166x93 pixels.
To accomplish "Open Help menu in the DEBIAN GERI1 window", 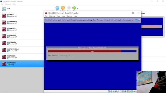I will (75, 16).
